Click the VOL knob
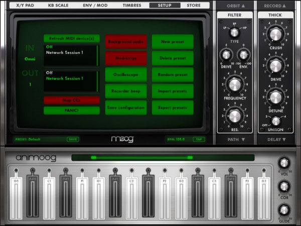 (x=284, y=163)
